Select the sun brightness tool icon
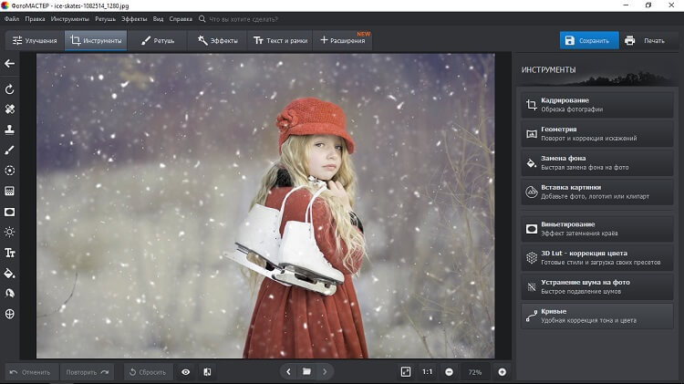The height and width of the screenshot is (384, 684). tap(10, 232)
